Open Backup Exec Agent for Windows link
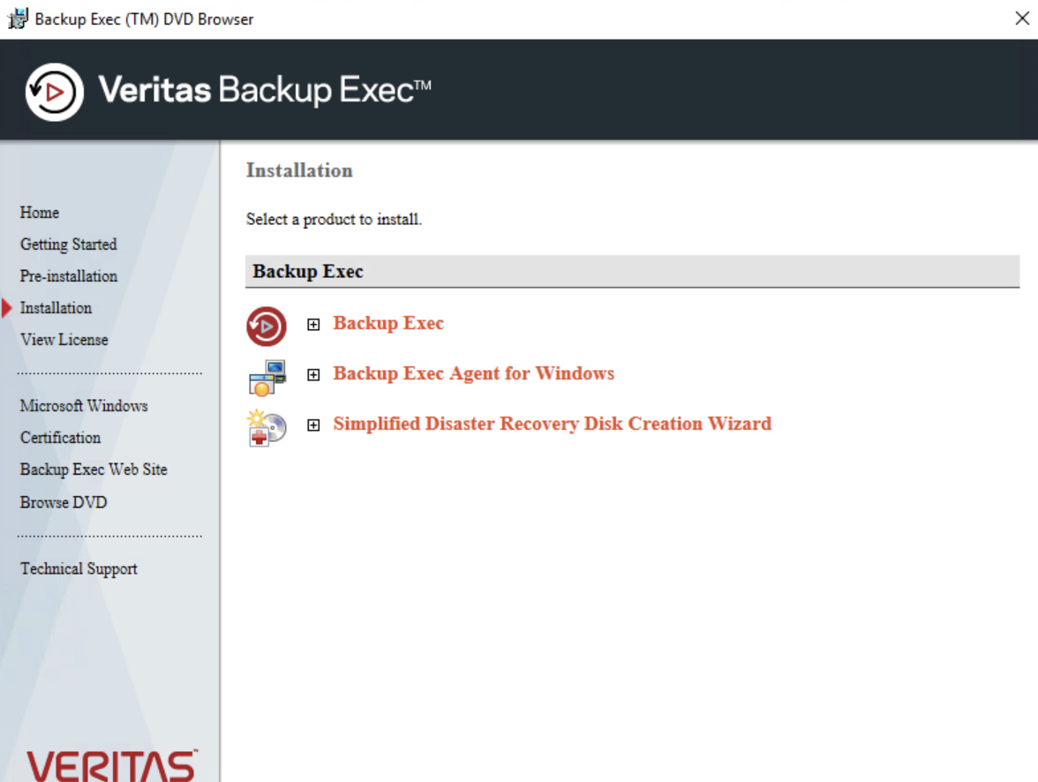The image size is (1038, 782). [x=473, y=373]
